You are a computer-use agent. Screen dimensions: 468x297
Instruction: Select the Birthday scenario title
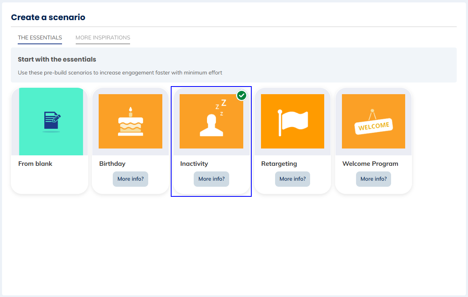click(x=112, y=164)
